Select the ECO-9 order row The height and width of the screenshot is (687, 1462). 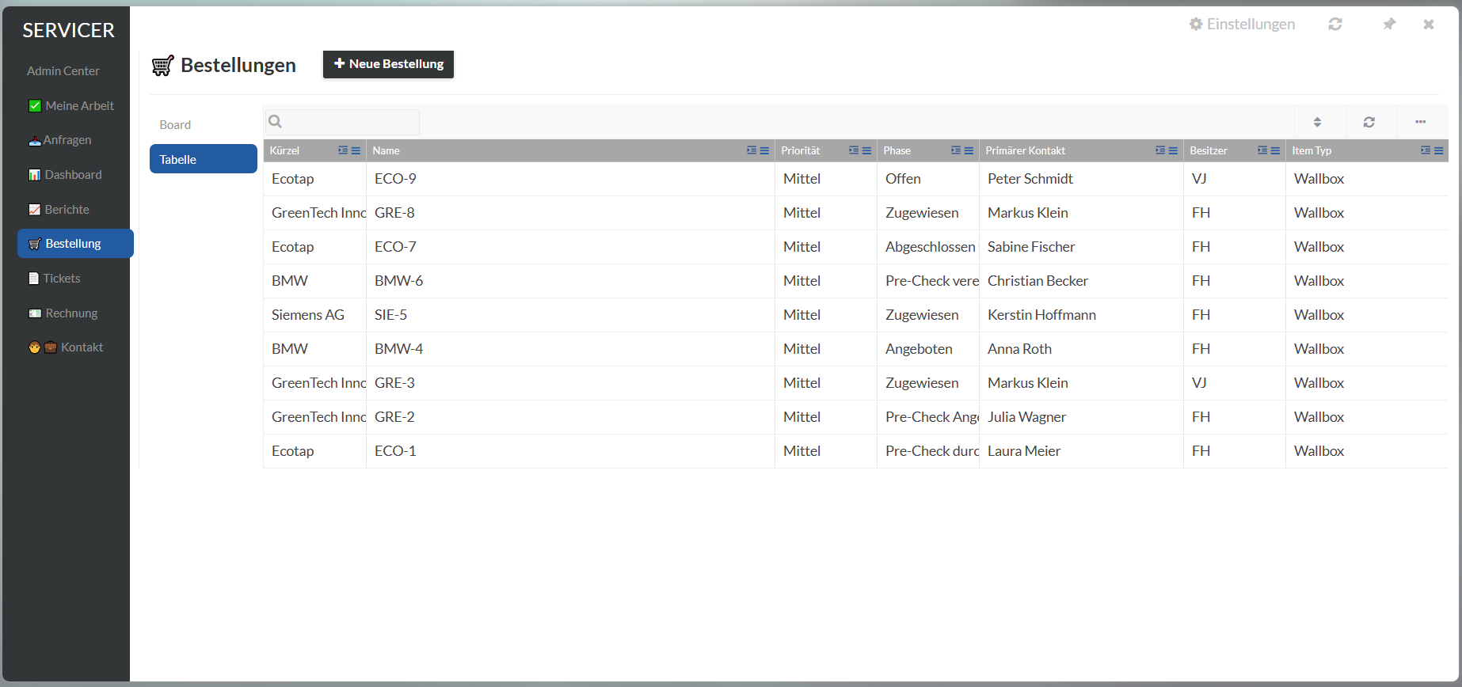pyautogui.click(x=570, y=179)
